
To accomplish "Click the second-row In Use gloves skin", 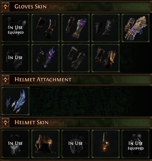I will point(16,58).
